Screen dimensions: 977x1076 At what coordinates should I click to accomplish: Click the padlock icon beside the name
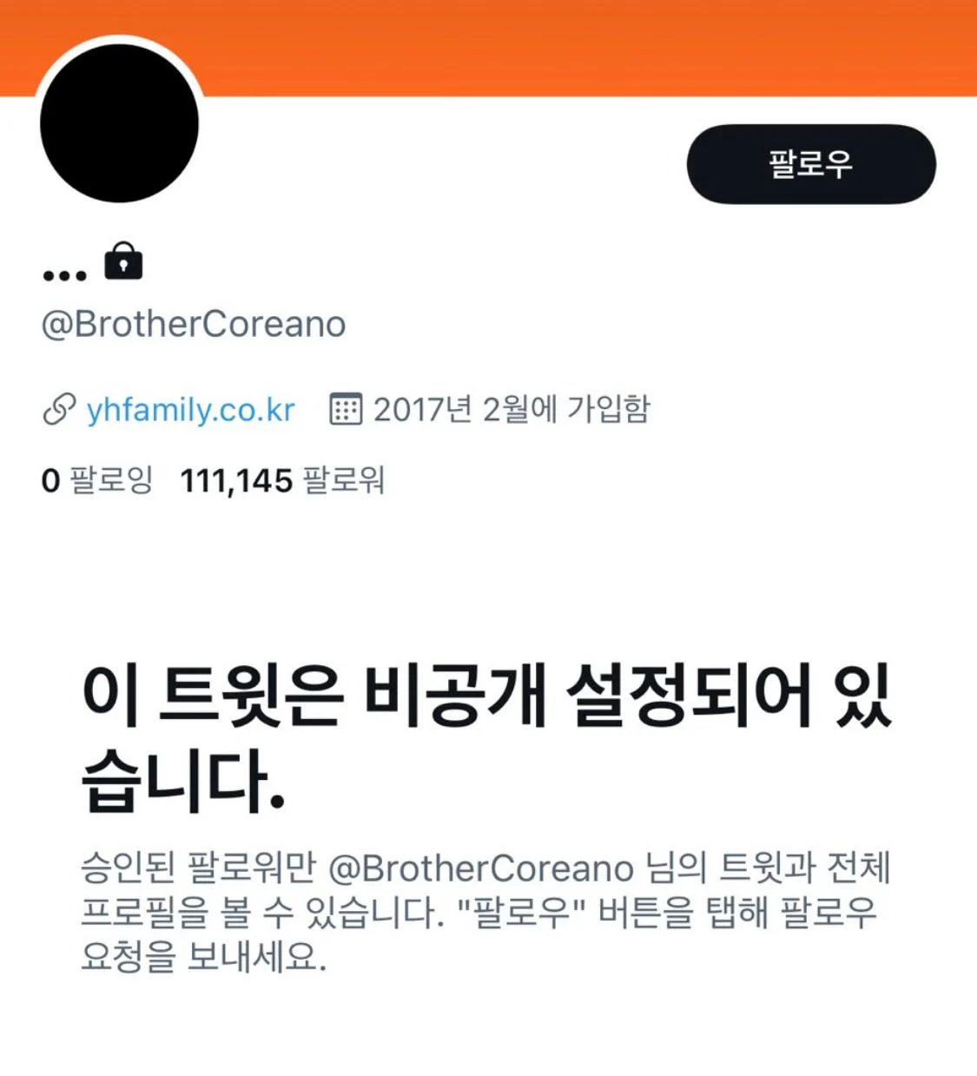123,261
